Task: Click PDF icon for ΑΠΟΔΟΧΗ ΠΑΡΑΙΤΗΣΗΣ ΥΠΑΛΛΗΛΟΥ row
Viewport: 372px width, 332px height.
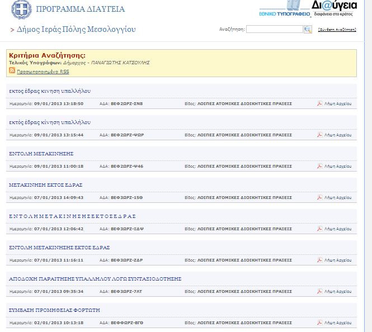Action: point(320,291)
